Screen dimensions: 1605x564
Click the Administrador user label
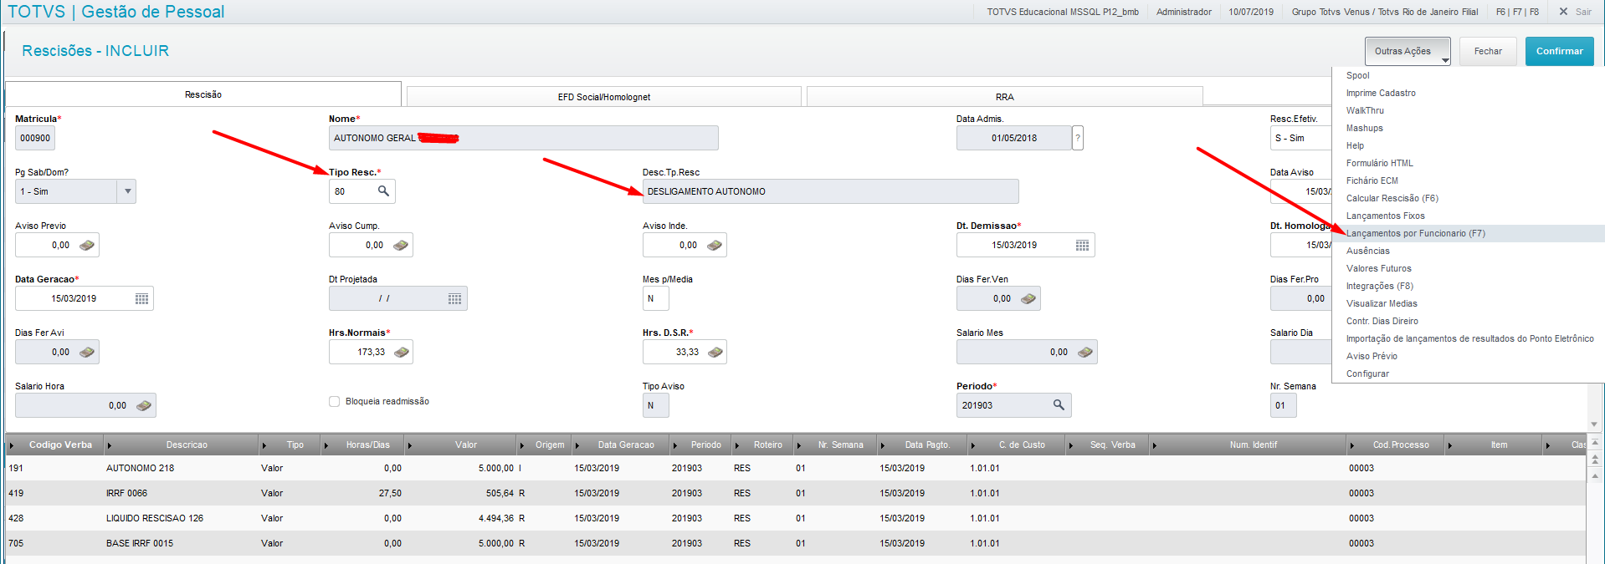pyautogui.click(x=1183, y=12)
